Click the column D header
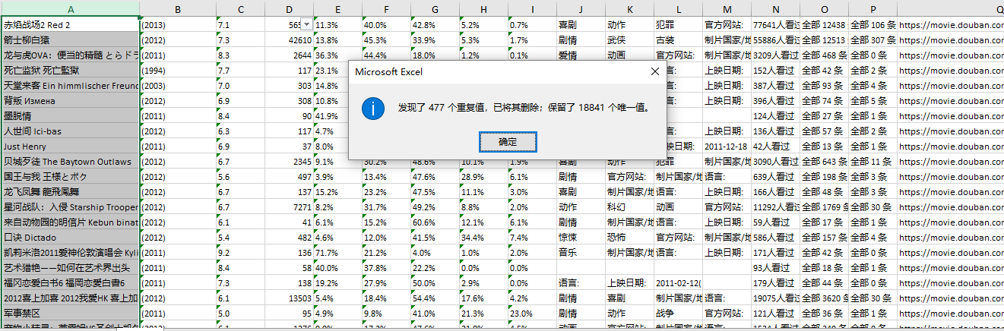 pos(289,8)
